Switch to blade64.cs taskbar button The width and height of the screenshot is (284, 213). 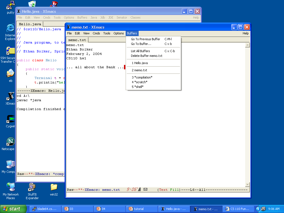click(x=45, y=209)
